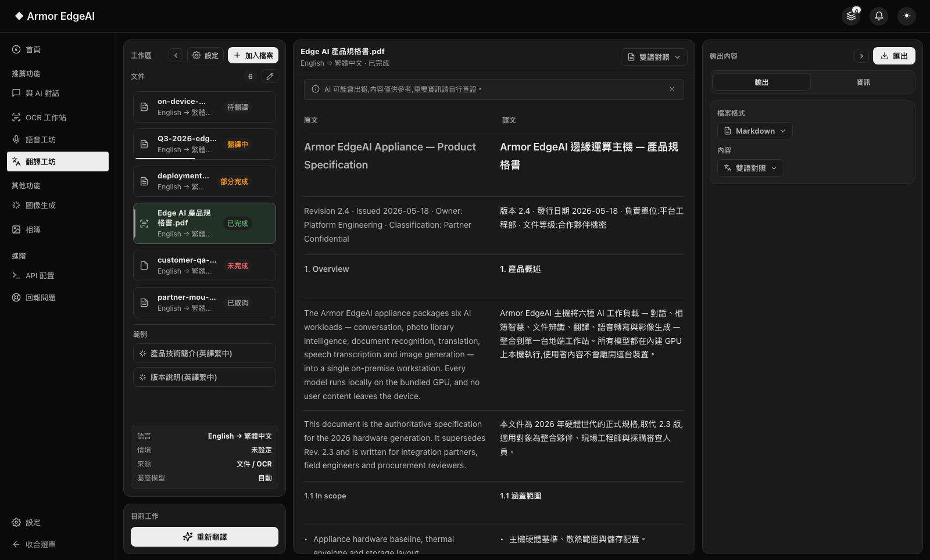
Task: Click the pencil edit icon beside 文件 count
Action: pyautogui.click(x=270, y=76)
